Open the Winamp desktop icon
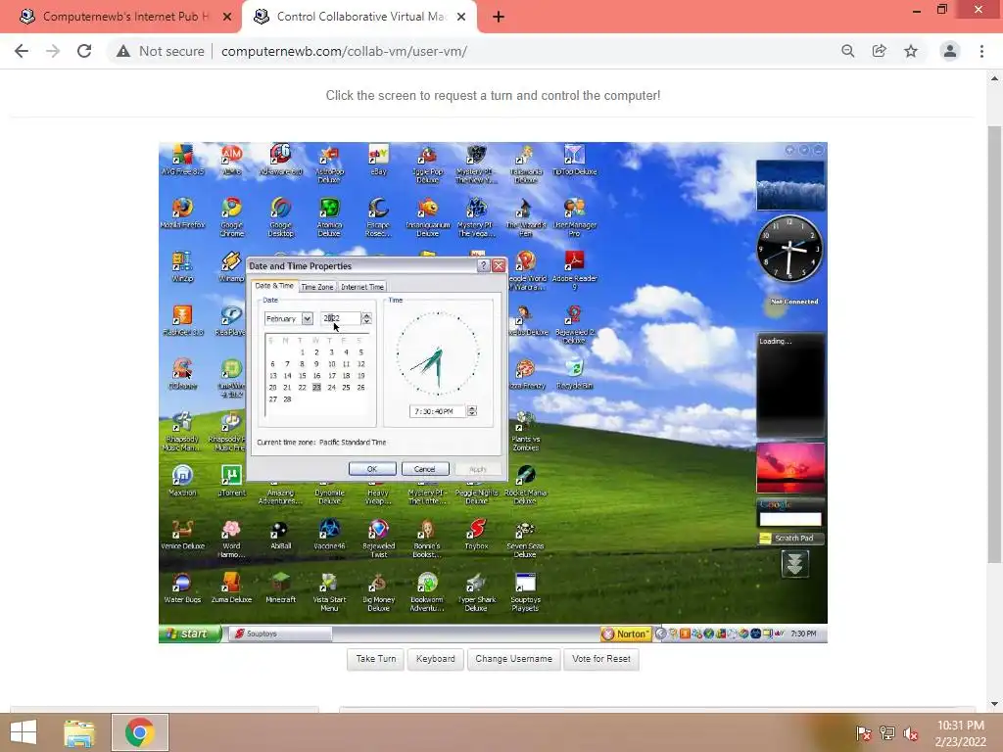The height and width of the screenshot is (752, 1003). [231, 266]
